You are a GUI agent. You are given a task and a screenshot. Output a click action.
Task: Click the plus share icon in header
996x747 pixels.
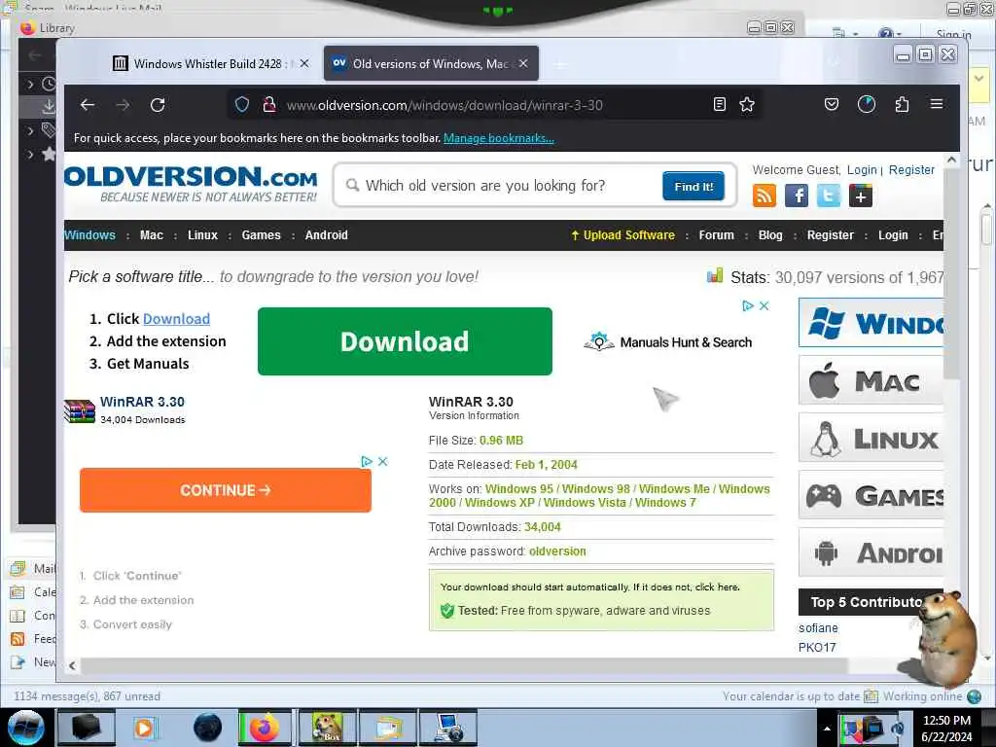[860, 196]
